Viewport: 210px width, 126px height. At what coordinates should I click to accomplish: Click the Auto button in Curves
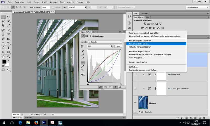click(118, 46)
